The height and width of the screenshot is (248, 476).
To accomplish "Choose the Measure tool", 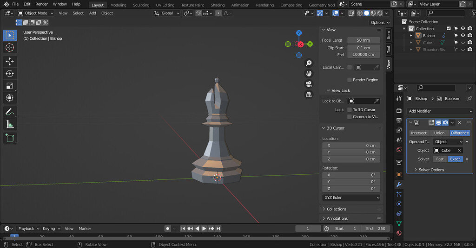I will (10, 124).
